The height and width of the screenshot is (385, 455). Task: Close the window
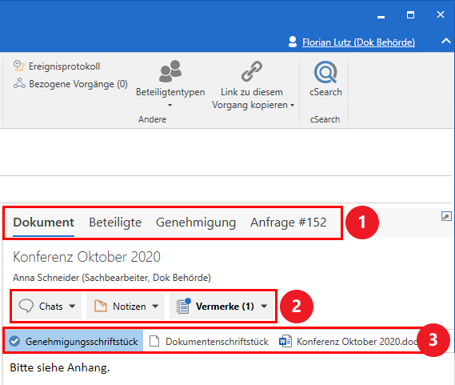pos(441,14)
